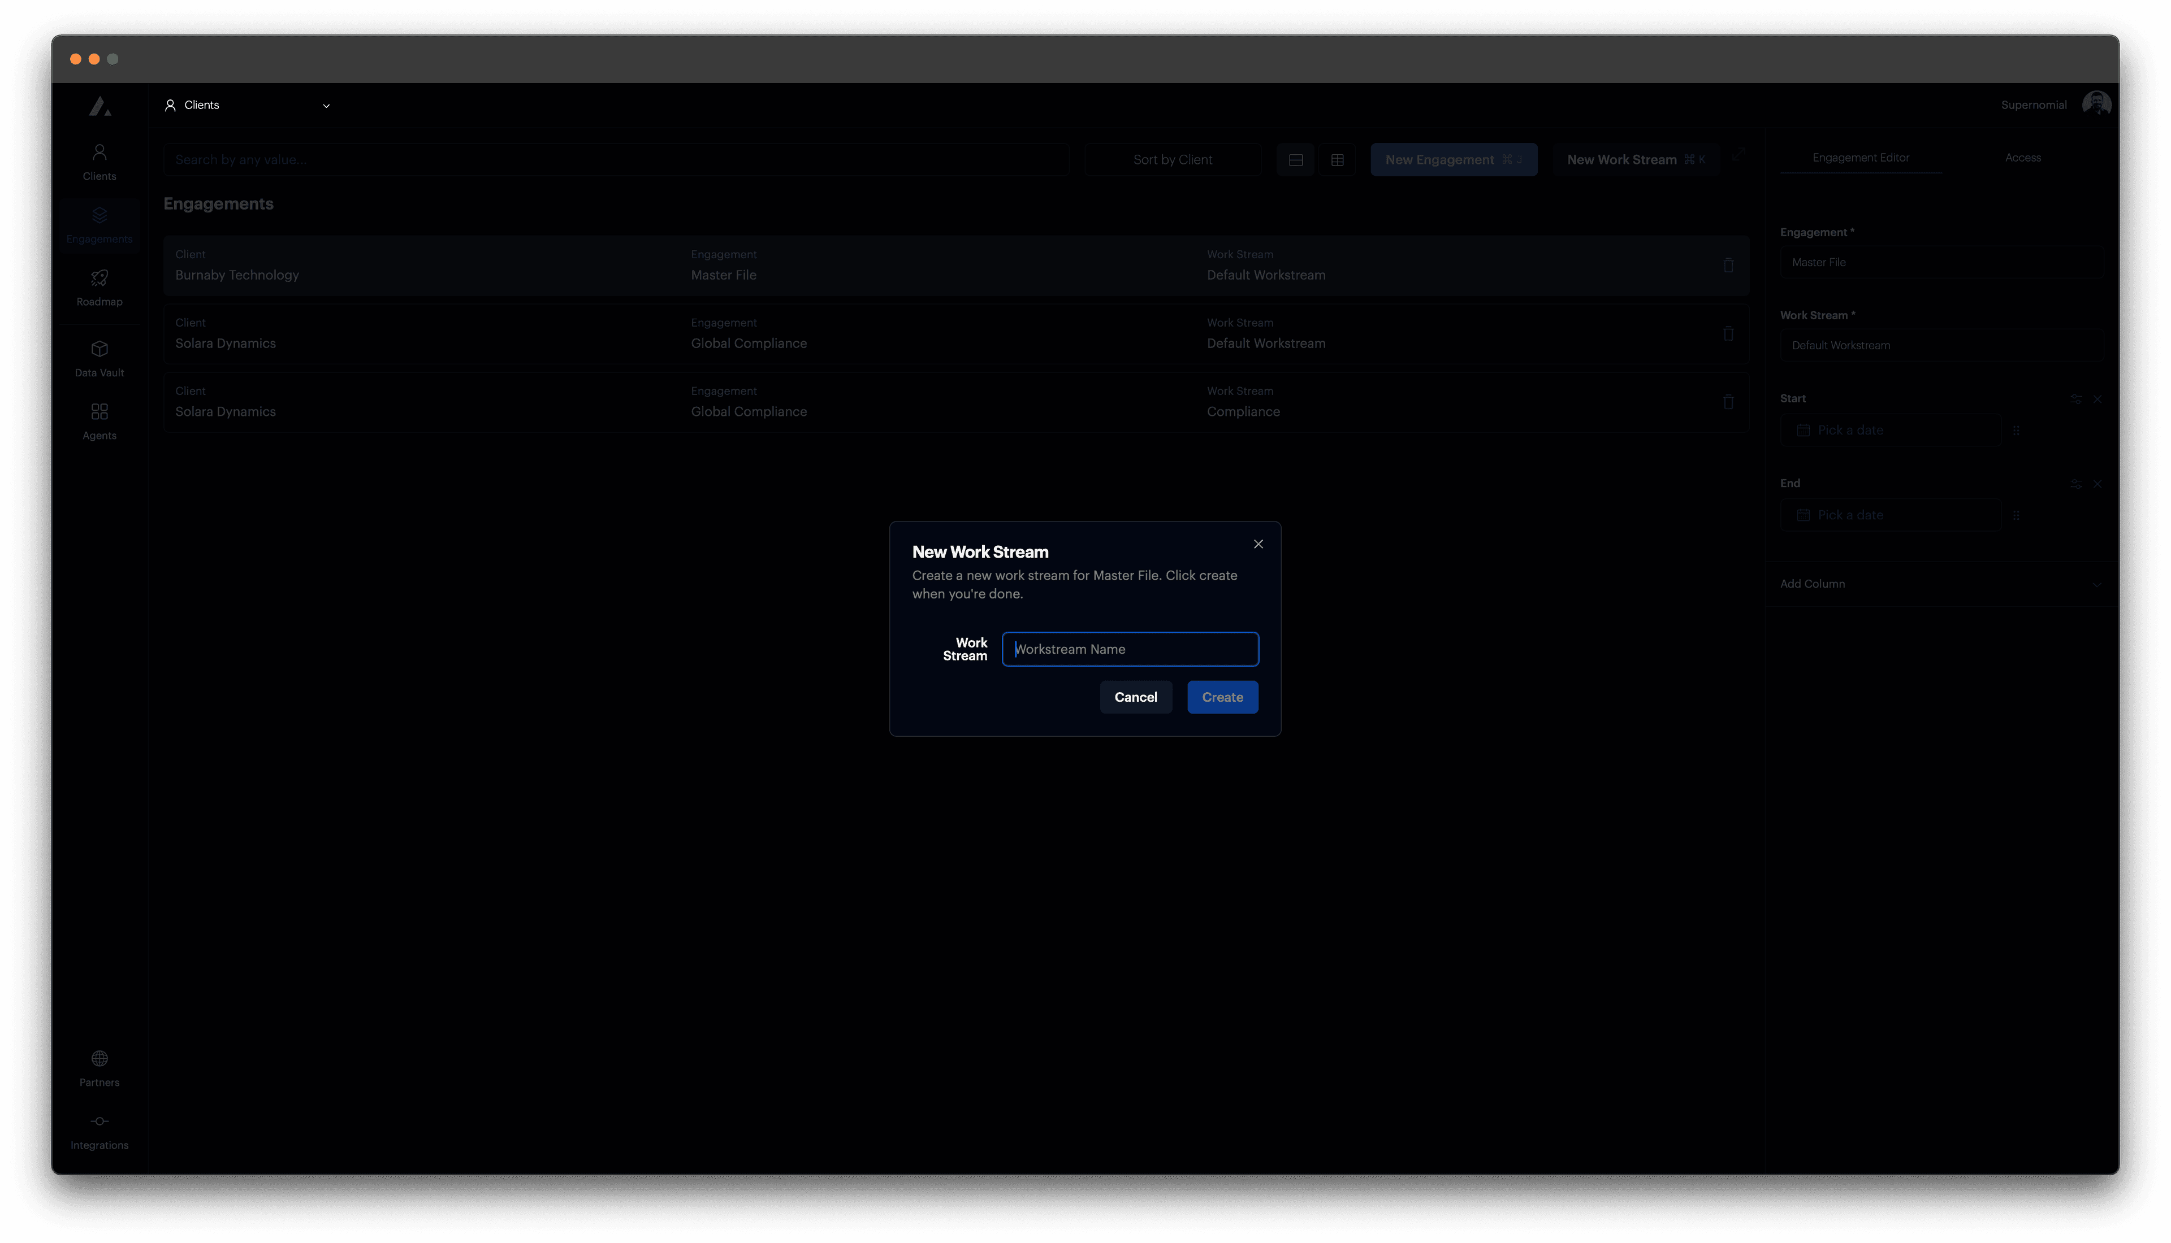Delete the Burnaby Technology engagement row
Viewport: 2171px width, 1243px height.
coord(1728,264)
